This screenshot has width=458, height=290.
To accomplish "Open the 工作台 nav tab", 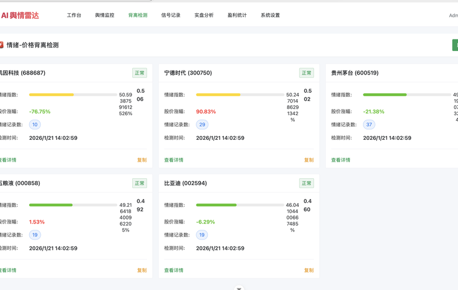I will coord(74,15).
